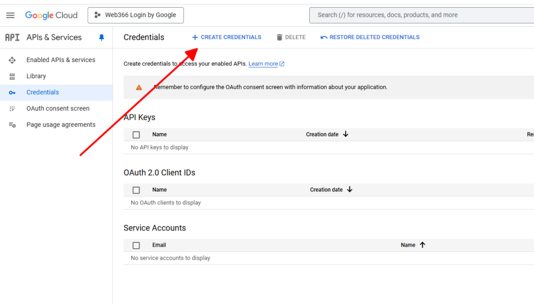Click 'No service accounts to display' text
This screenshot has width=534, height=304.
click(171, 258)
